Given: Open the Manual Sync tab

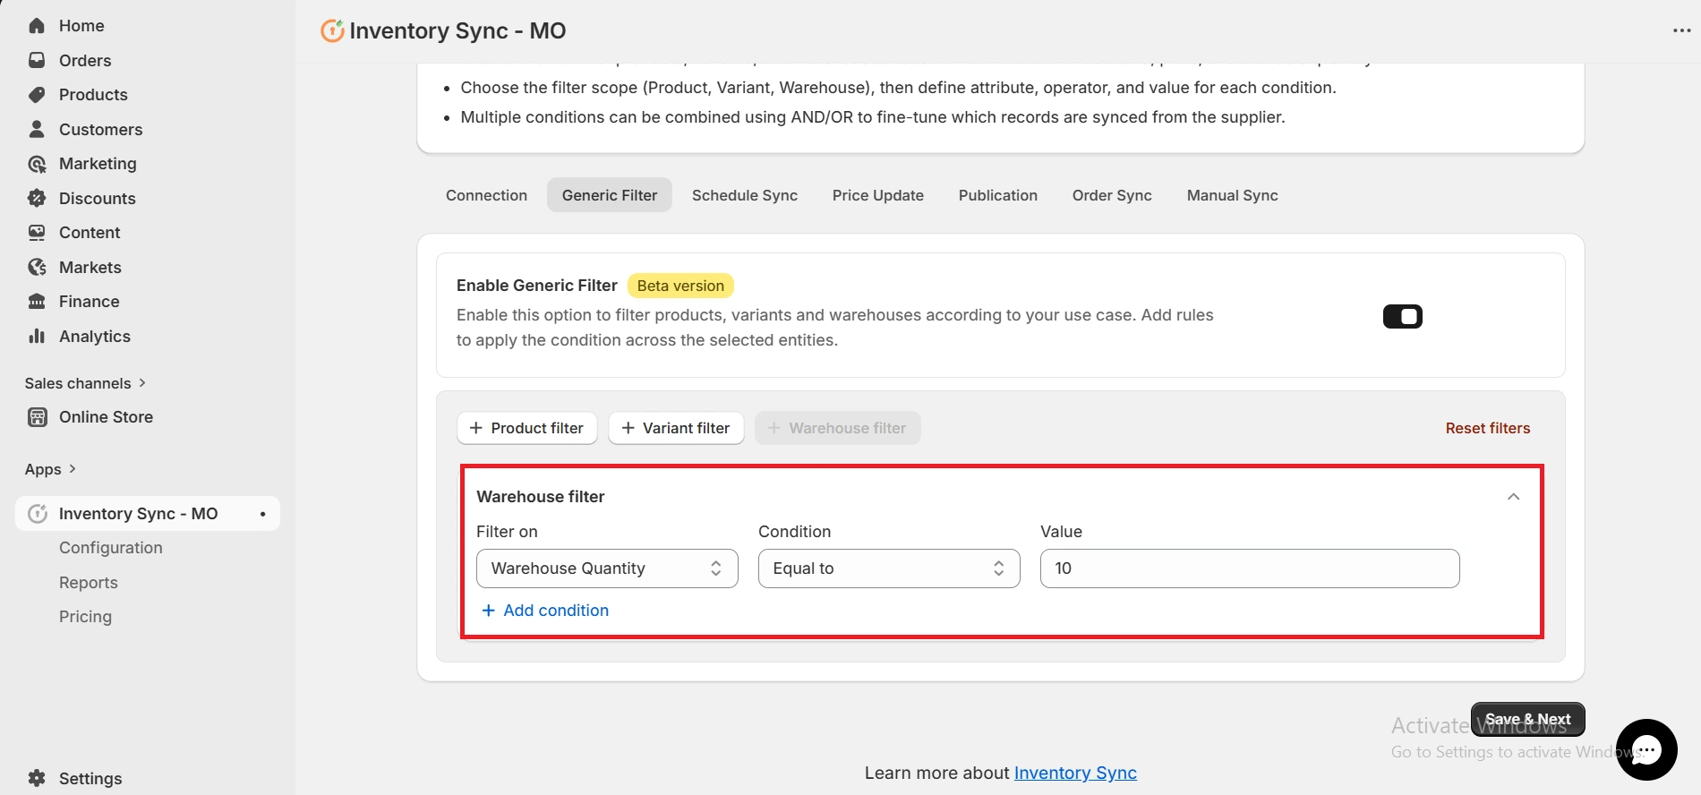Looking at the screenshot, I should (1232, 195).
